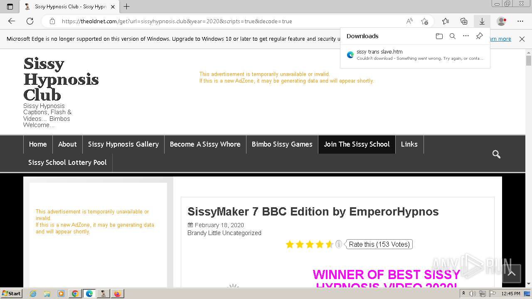Rate the post with third star
Screen dimensions: 532x299
click(x=310, y=244)
